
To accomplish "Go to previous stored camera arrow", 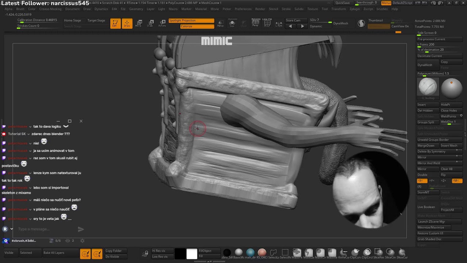I will click(290, 26).
